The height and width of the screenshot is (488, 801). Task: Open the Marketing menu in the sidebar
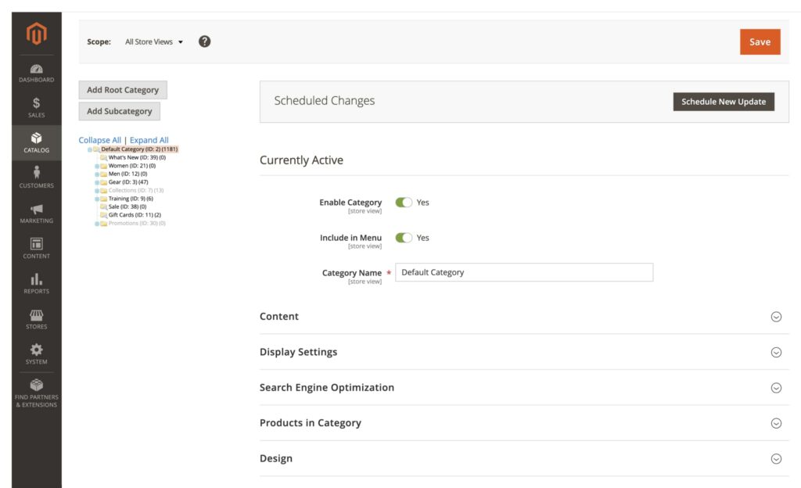[36, 213]
